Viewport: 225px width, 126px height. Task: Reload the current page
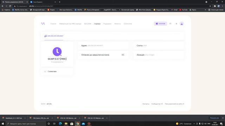coord(10,6)
